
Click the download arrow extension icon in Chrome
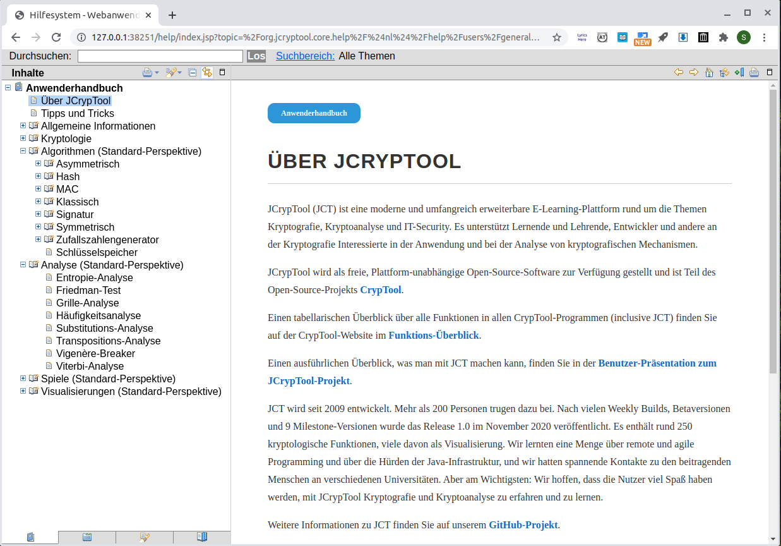coord(683,37)
